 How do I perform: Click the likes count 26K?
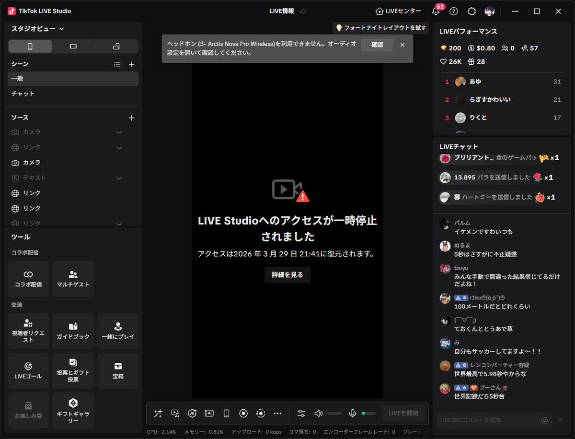pos(450,61)
